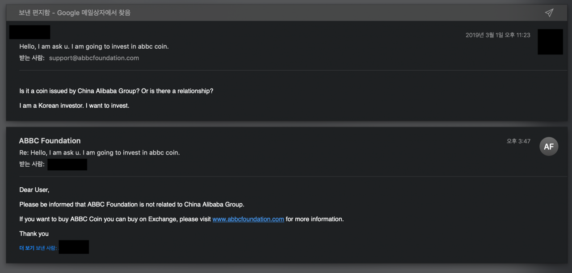Click the support@abbcfoundation.com recipient address
This screenshot has width=572, height=273.
click(x=94, y=58)
